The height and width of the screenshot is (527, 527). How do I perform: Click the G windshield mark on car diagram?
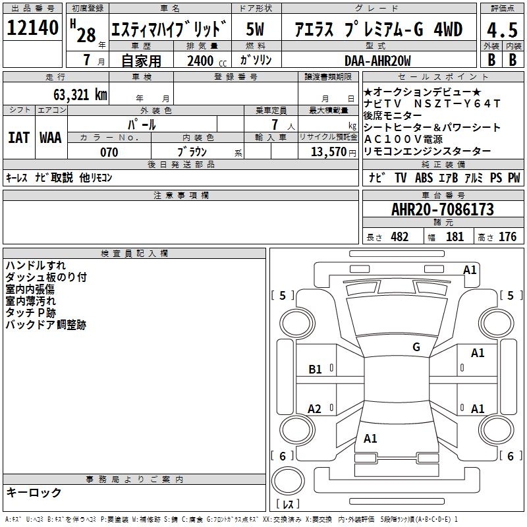(416, 347)
